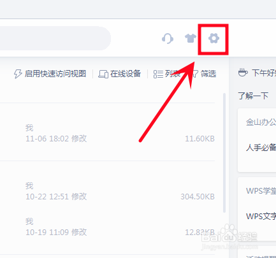Select the file modified 10-19 11:09
The width and height of the screenshot is (276, 258).
[x=107, y=227]
